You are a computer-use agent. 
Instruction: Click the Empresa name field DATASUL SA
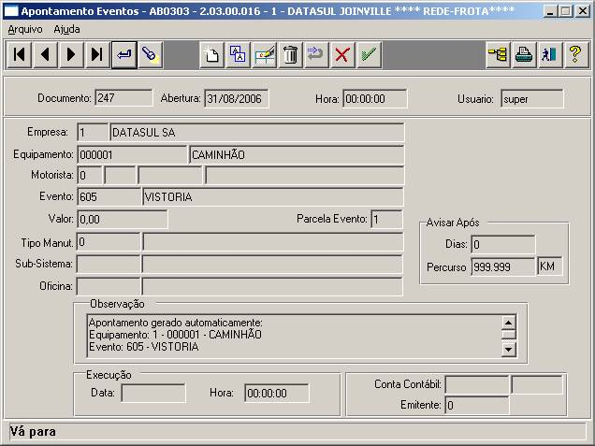(x=257, y=133)
